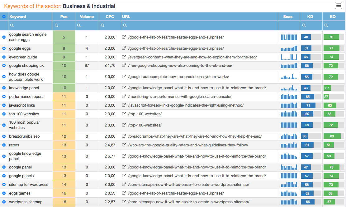The image size is (346, 207).
Task: Focus the Volume filter search field
Action: tap(87, 25)
